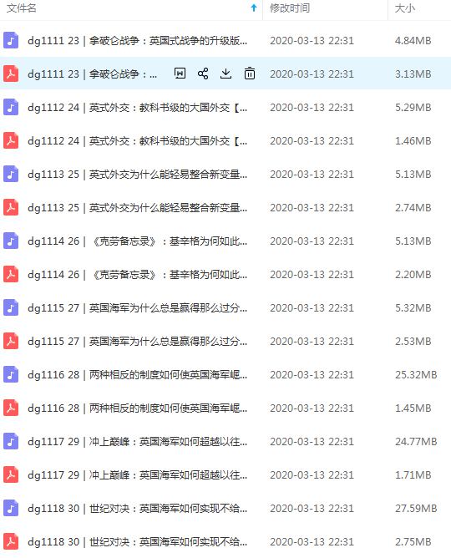Sort by 大小 column header
The width and height of the screenshot is (451, 558).
405,8
